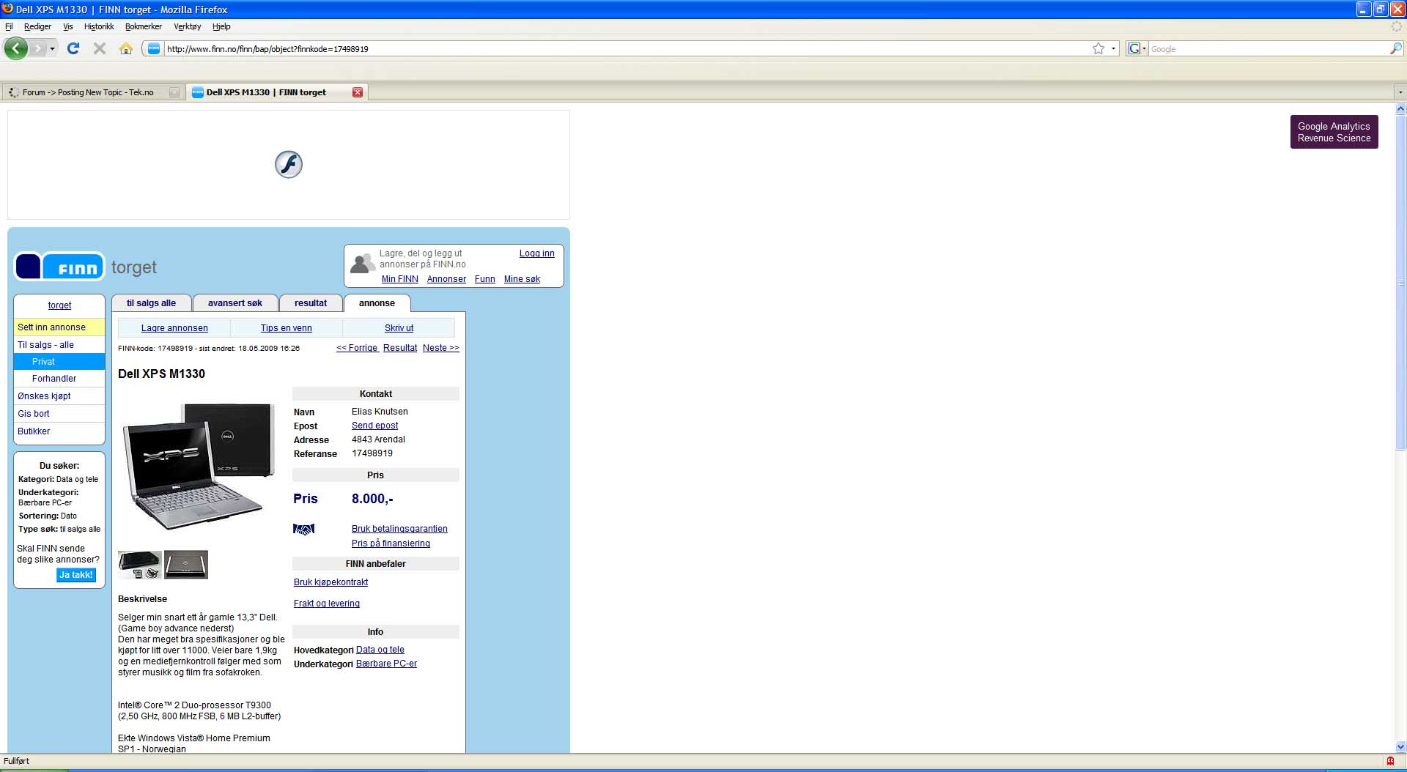Reload the current page
1407x772 pixels.
tap(73, 48)
